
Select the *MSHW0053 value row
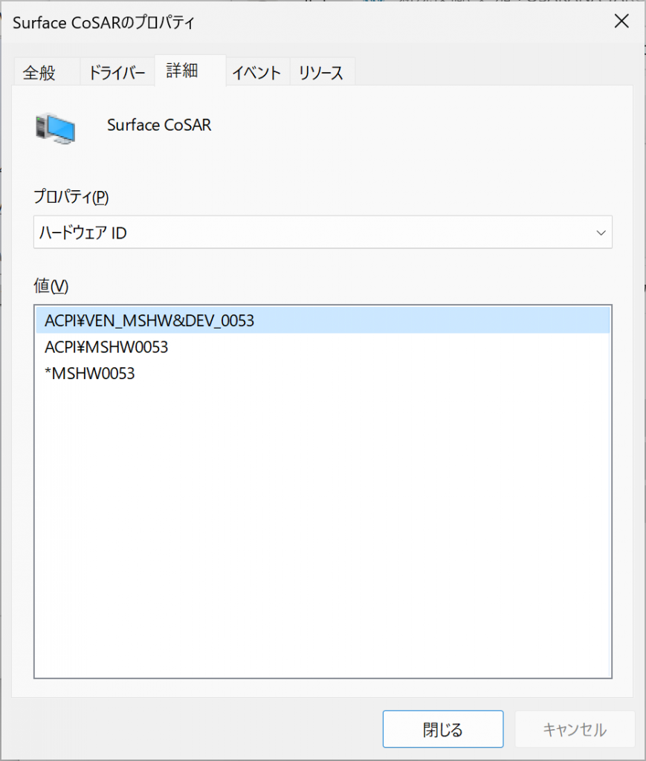pos(323,373)
